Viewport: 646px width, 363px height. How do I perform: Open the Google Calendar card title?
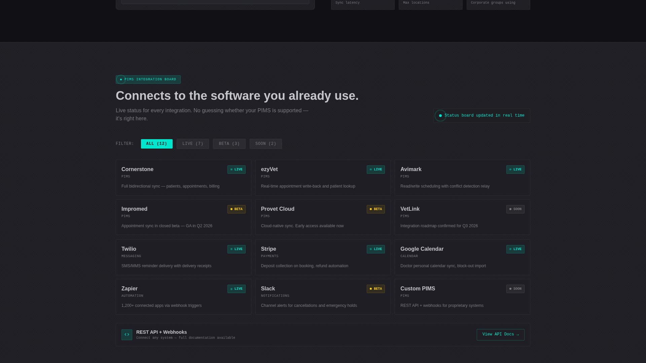[x=422, y=249]
